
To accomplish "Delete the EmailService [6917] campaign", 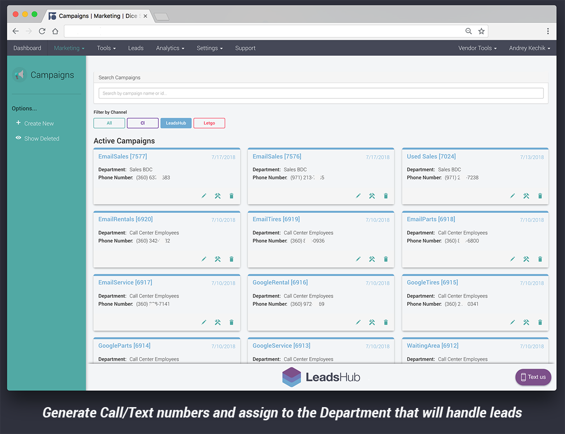I will [x=231, y=322].
